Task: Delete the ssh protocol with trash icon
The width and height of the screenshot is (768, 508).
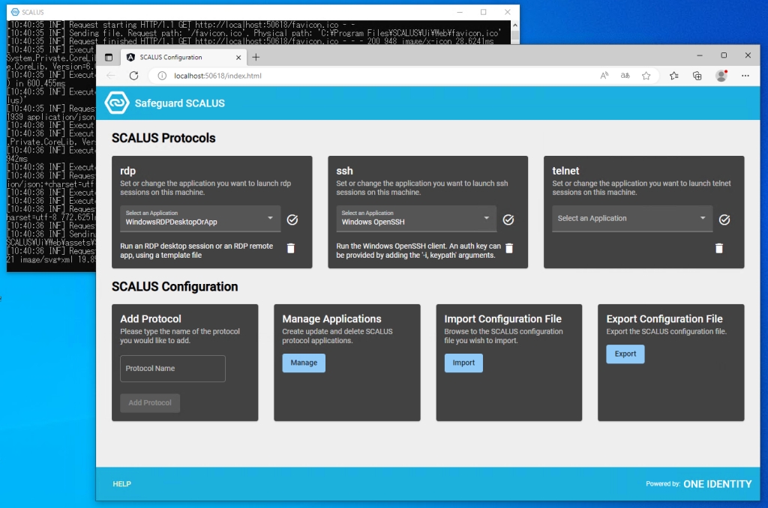Action: 509,249
